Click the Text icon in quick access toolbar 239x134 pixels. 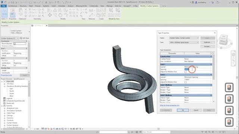tap(46, 2)
